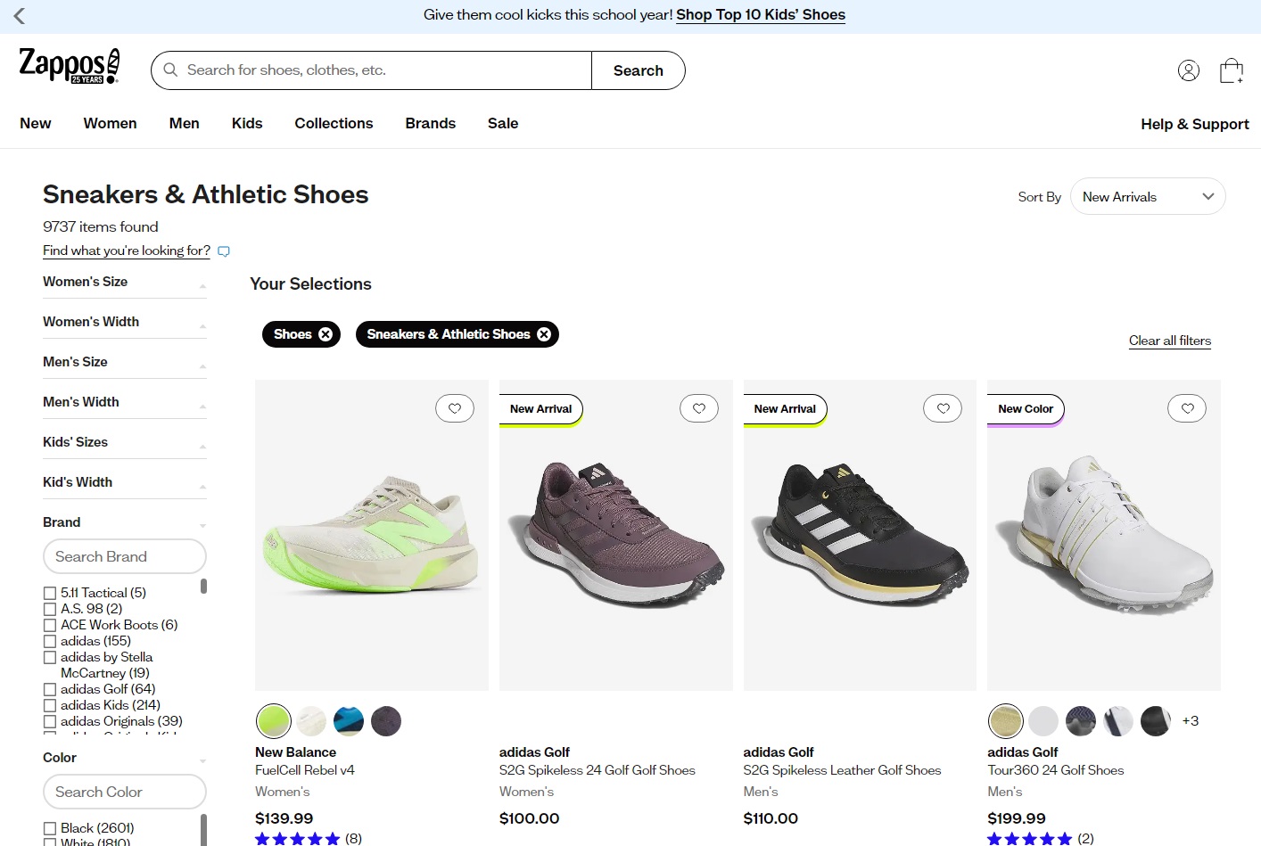Open the shopping cart icon
The image size is (1261, 846).
[x=1232, y=70]
